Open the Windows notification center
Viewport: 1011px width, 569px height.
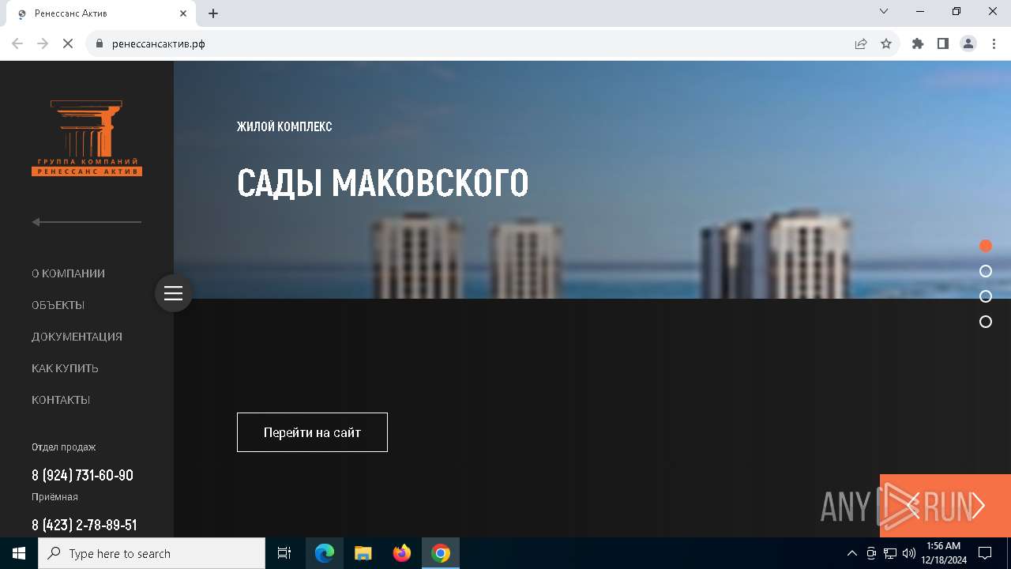(985, 553)
